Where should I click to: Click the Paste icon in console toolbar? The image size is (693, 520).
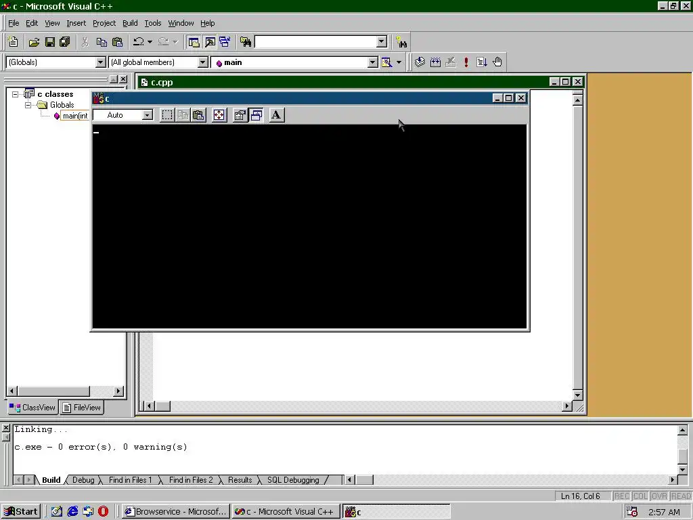pyautogui.click(x=198, y=115)
